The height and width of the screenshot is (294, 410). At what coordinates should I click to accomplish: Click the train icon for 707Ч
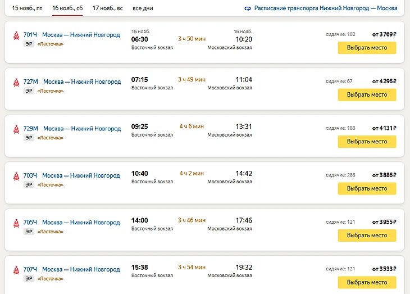pyautogui.click(x=16, y=270)
